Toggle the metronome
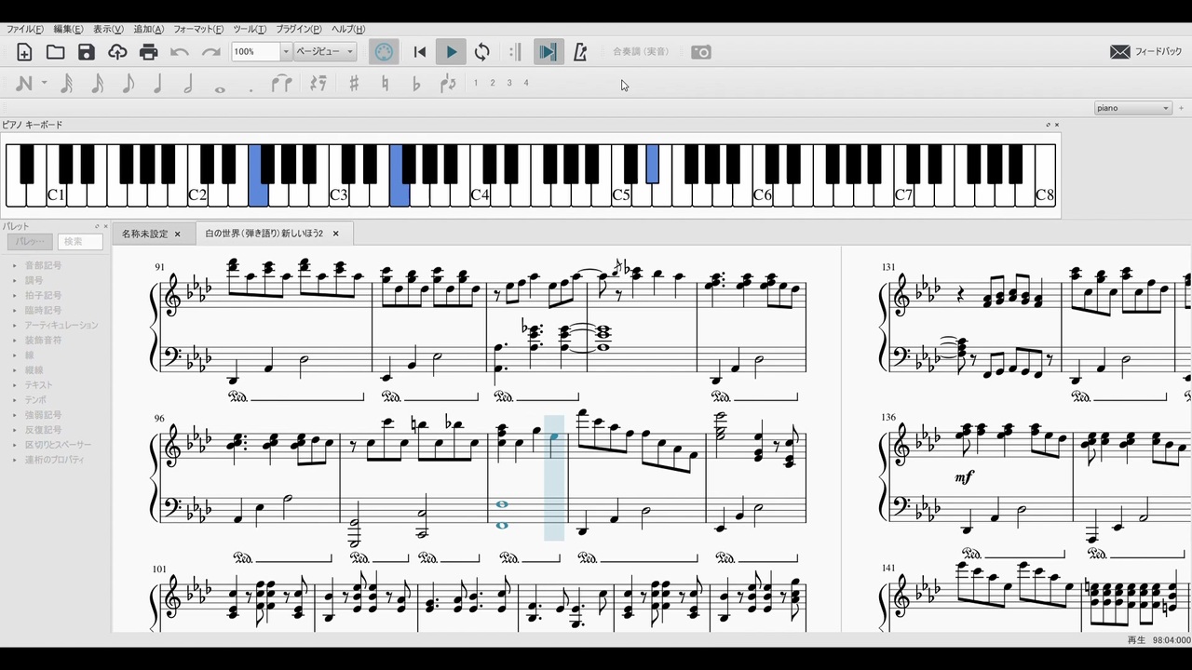1192x670 pixels. tap(580, 52)
